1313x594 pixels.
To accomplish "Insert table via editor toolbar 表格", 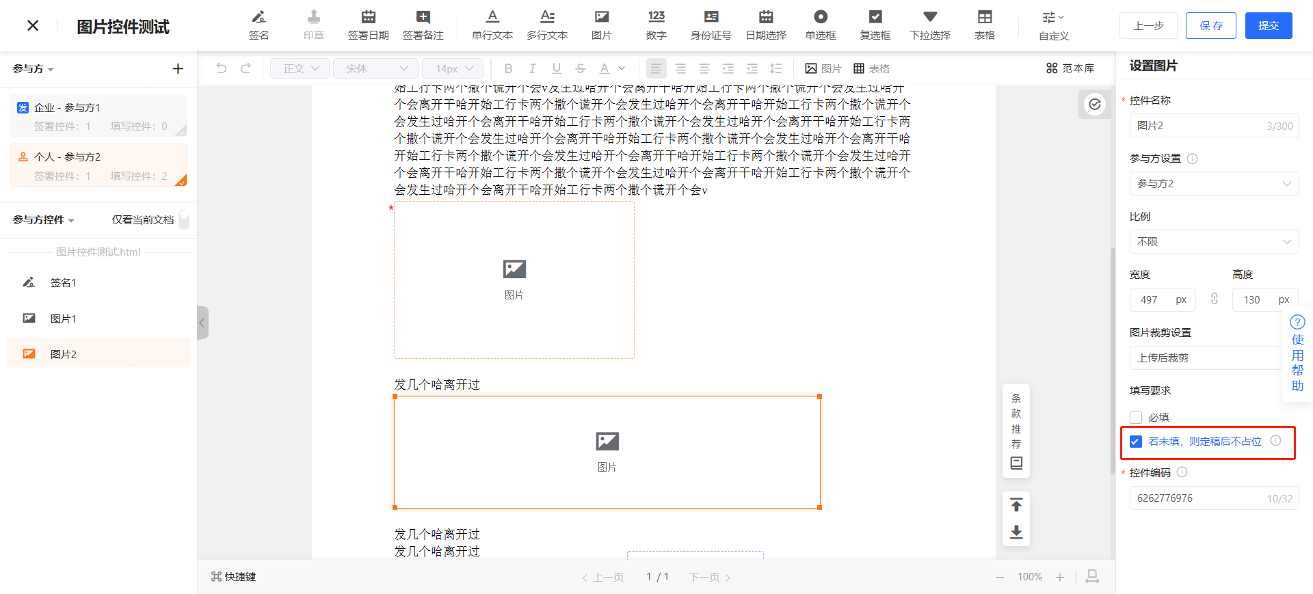I will click(872, 68).
